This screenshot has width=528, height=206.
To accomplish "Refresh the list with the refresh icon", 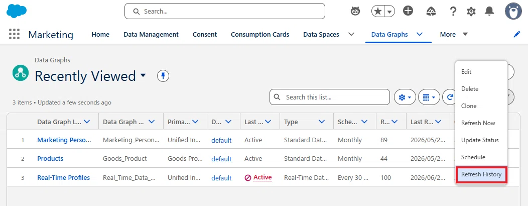I will 450,97.
